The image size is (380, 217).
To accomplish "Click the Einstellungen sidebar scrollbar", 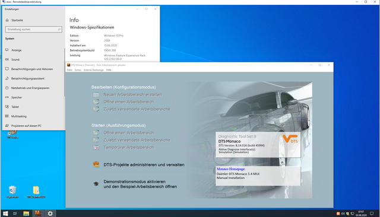I will tap(65, 72).
